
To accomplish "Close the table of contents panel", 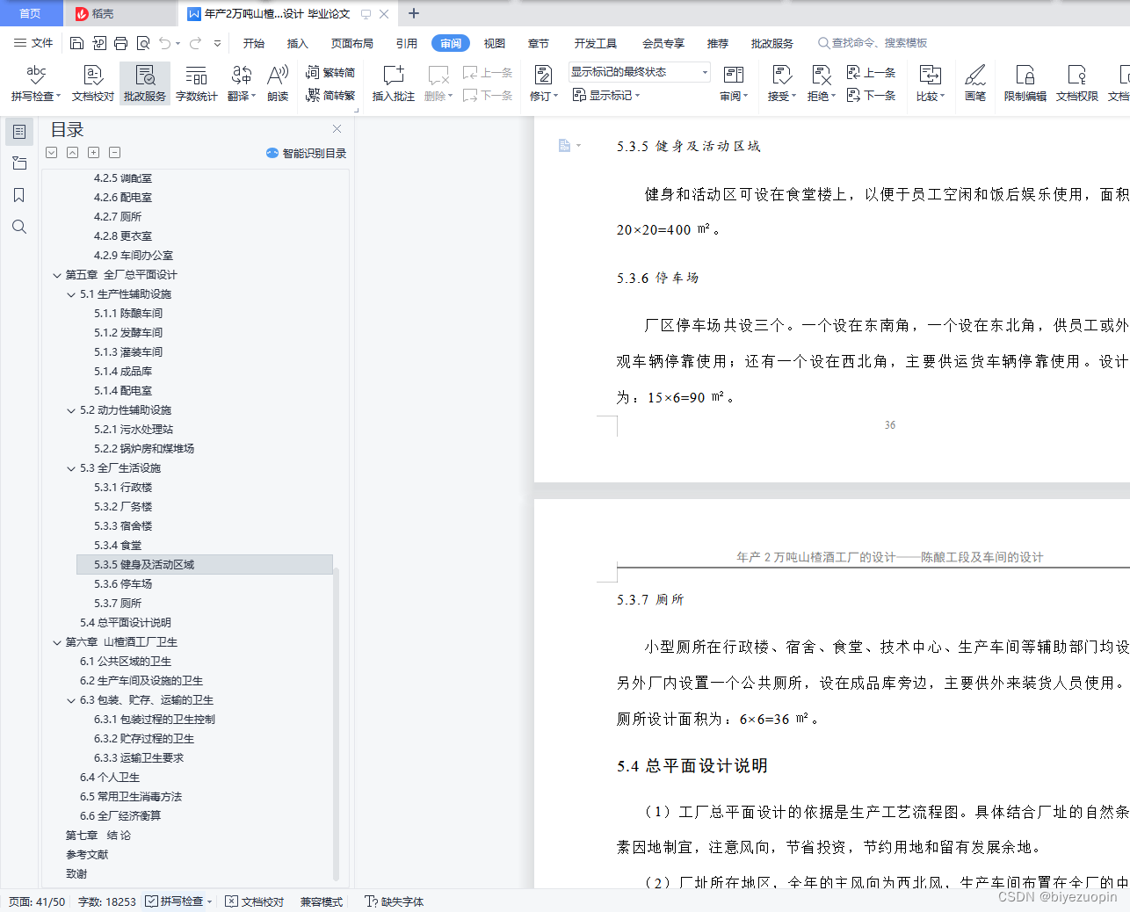I will [x=337, y=129].
